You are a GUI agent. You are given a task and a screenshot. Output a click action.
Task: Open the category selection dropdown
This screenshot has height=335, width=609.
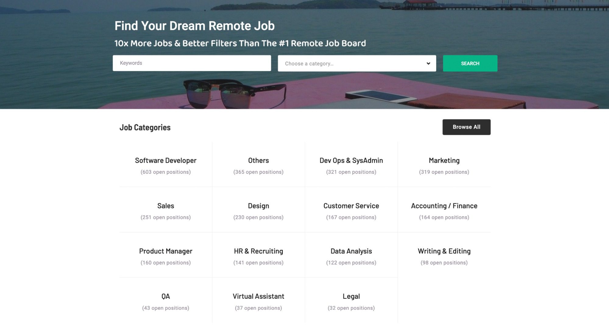[356, 63]
